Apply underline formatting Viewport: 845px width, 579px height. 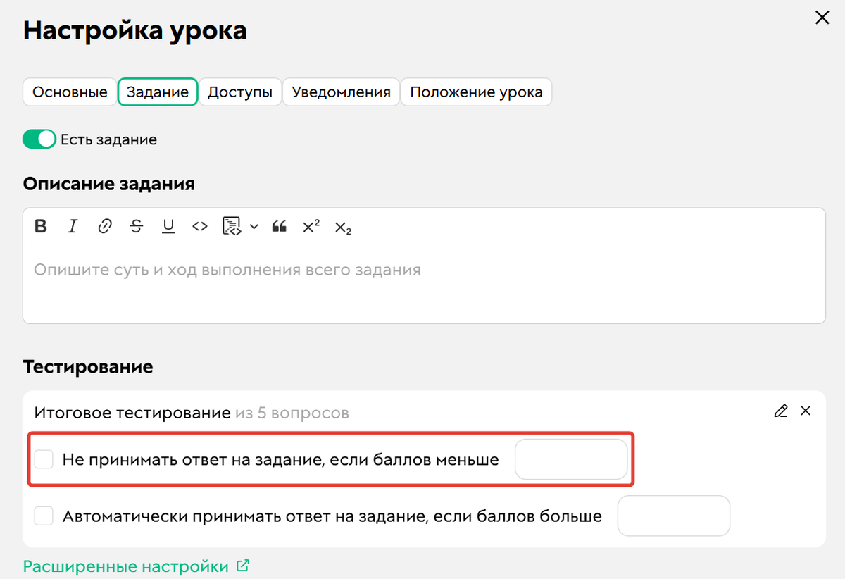168,226
